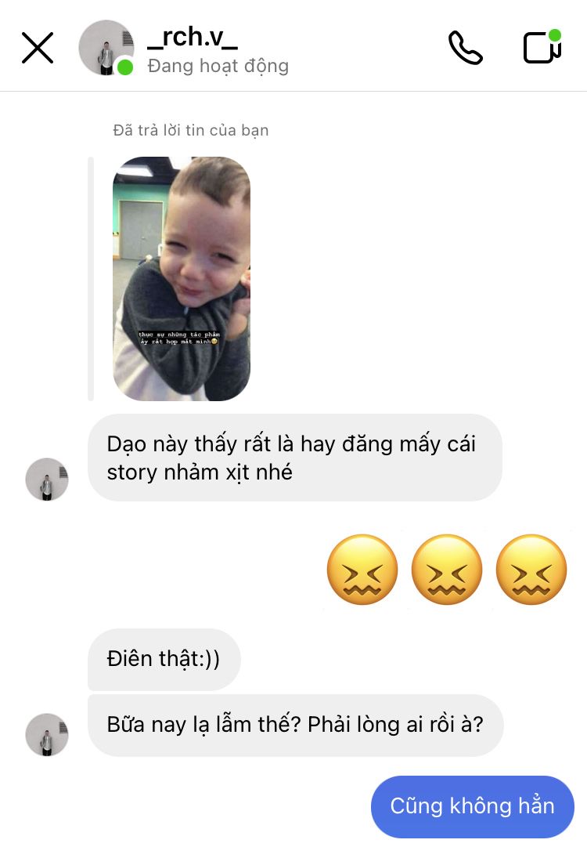Viewport: 587px width, 865px height.
Task: Open the header profile picture of _rch.v_
Action: (106, 48)
